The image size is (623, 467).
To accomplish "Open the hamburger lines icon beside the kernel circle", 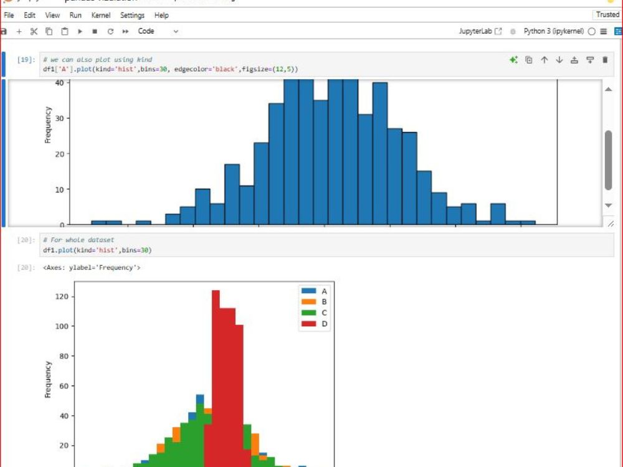I will (604, 31).
